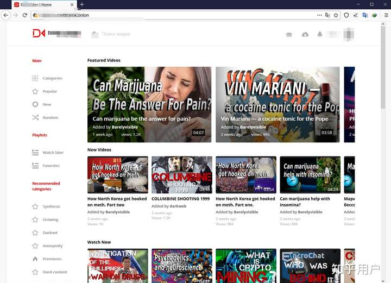Click the browser forward arrow button

coord(15,15)
